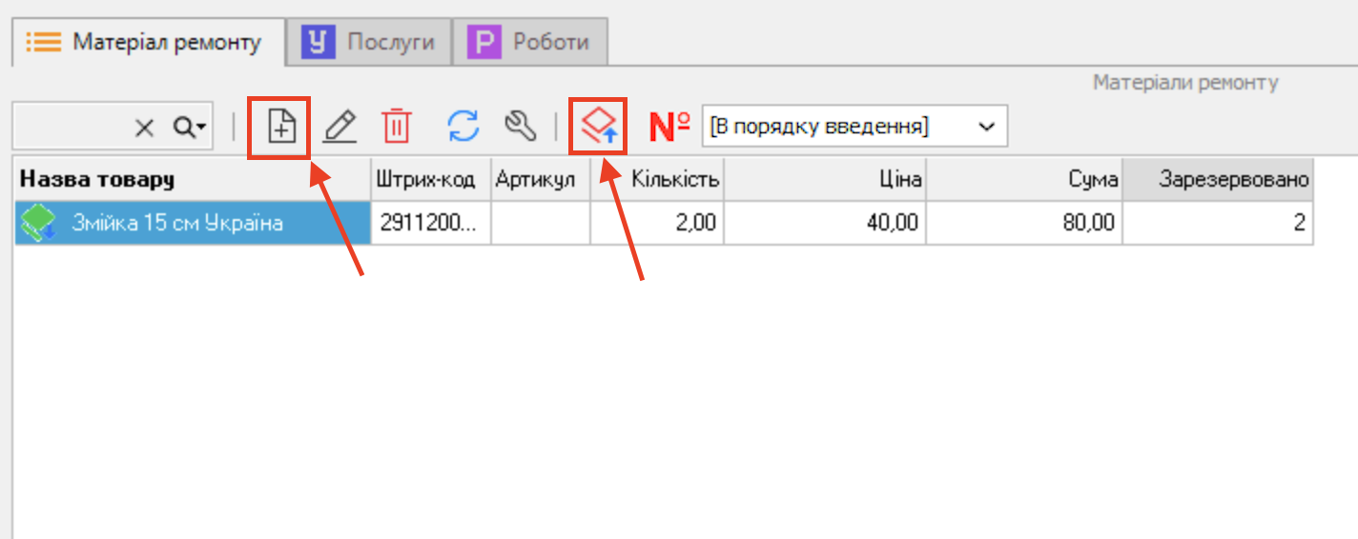
Task: Select the row Змійка 15 см Україна
Action: pyautogui.click(x=664, y=224)
